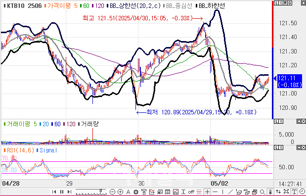The height and width of the screenshot is (196, 306).
Task: Open chart settings with the gear icon
Action: click(136, 192)
